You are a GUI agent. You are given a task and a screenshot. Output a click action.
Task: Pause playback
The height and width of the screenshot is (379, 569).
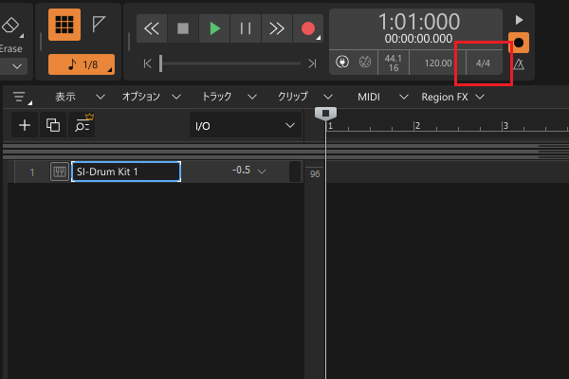pyautogui.click(x=246, y=28)
